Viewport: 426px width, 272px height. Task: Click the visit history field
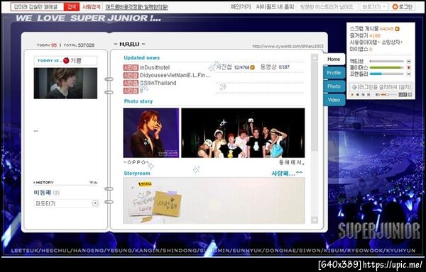327,7
